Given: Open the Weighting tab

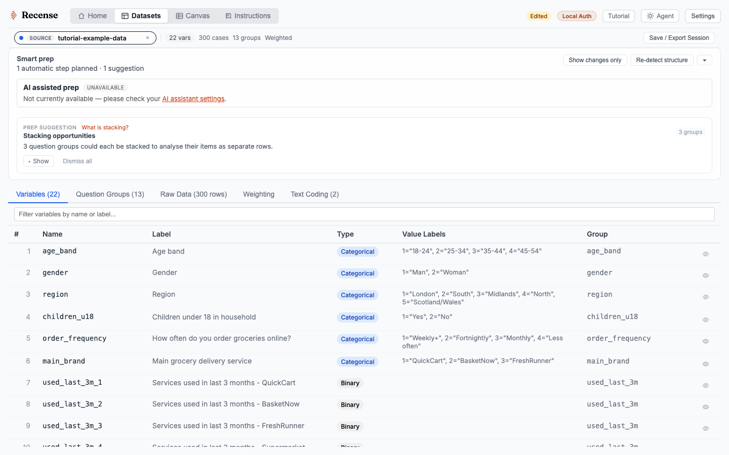Looking at the screenshot, I should tap(259, 194).
